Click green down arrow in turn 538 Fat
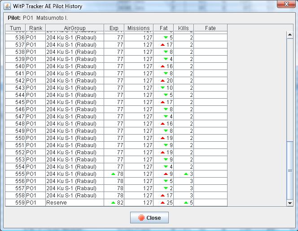298x231 pixels. 166,52
